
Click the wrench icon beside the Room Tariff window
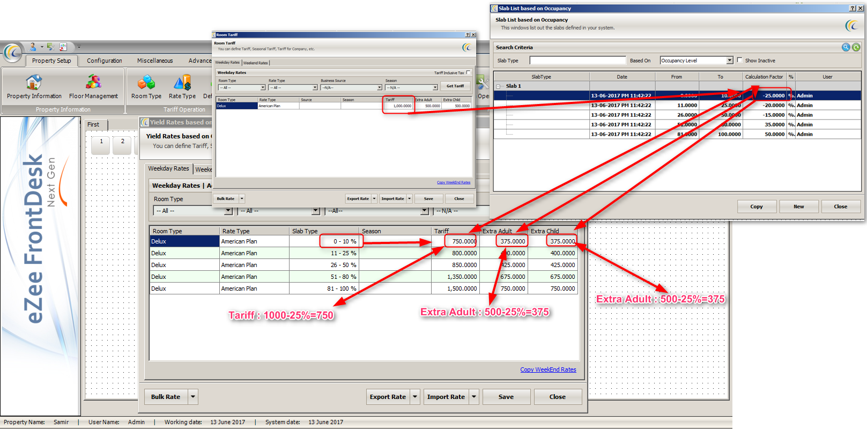tap(482, 83)
